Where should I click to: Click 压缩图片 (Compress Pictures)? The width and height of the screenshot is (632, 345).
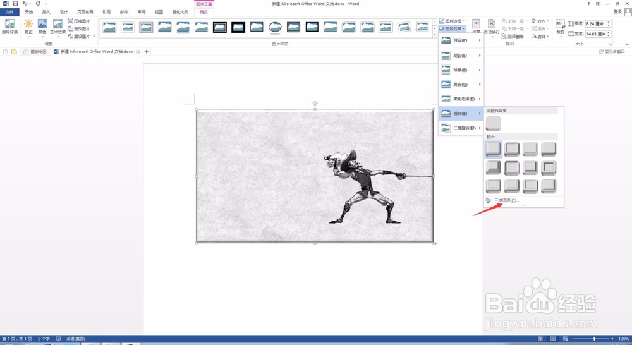click(79, 21)
